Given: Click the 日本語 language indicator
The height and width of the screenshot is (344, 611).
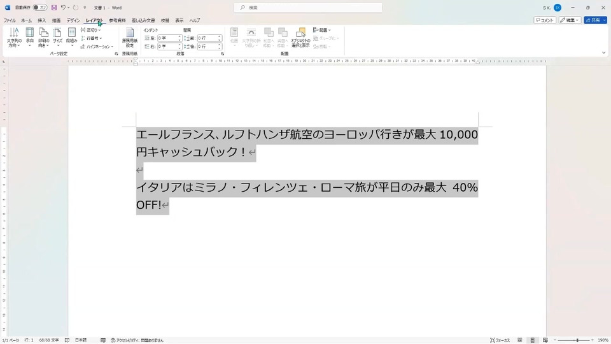Looking at the screenshot, I should click(81, 340).
